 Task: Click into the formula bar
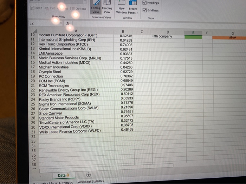[x=158, y=24]
